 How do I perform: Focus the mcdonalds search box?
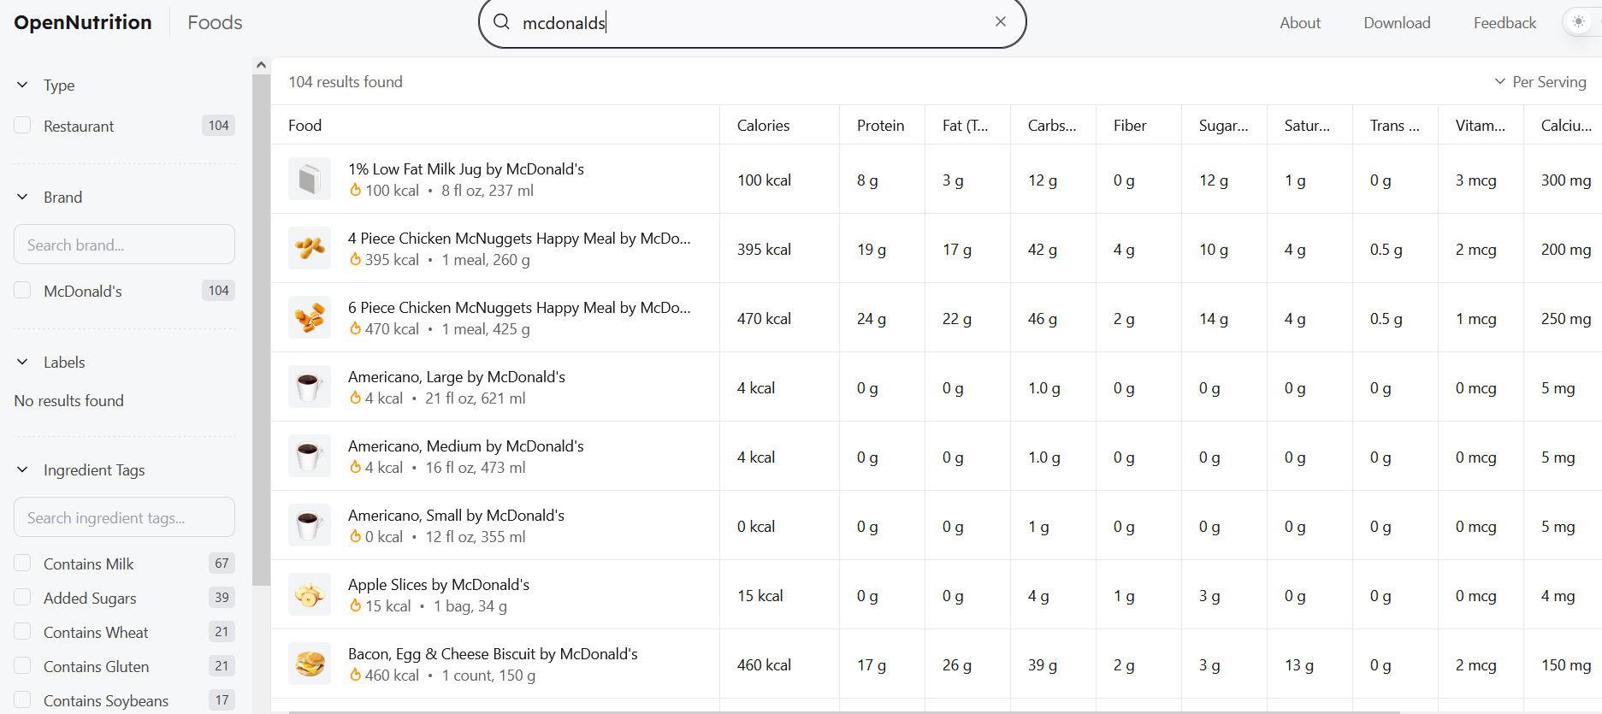click(x=753, y=22)
